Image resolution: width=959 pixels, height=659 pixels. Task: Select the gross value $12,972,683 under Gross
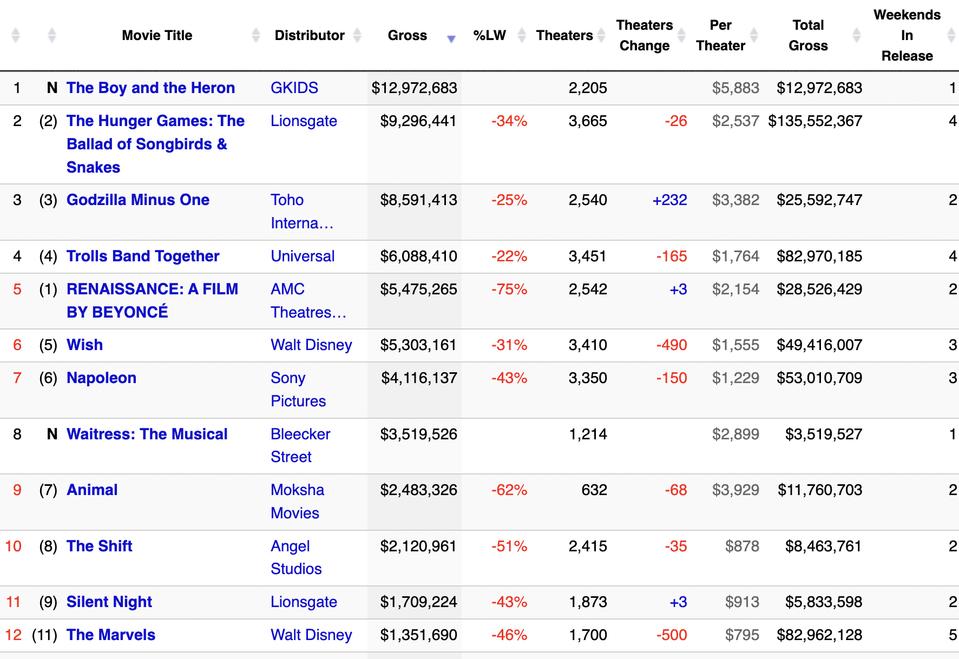pyautogui.click(x=414, y=88)
